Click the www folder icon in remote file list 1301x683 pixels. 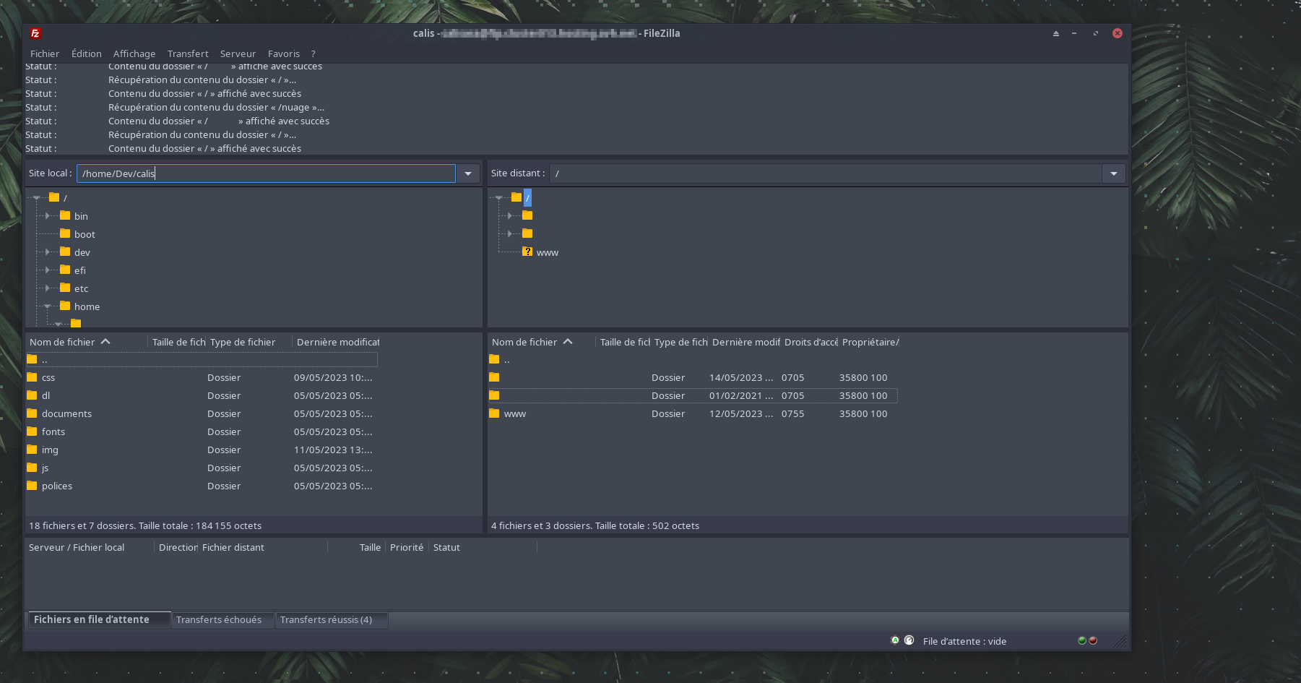point(494,413)
